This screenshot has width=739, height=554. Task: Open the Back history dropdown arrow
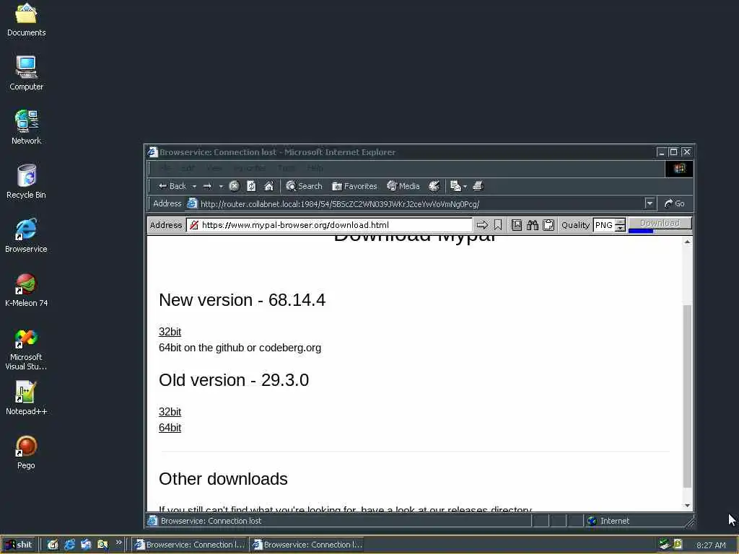[194, 187]
